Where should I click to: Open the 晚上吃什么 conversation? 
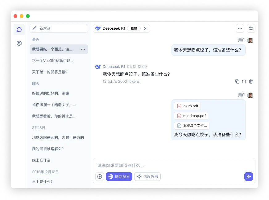41,160
